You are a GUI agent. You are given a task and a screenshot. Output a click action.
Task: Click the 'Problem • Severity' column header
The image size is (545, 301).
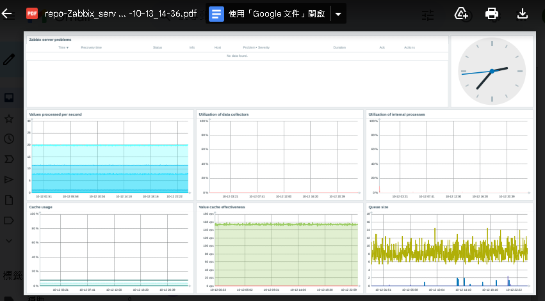(x=256, y=47)
